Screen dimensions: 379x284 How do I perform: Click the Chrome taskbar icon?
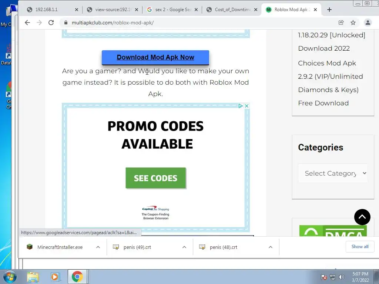tap(77, 277)
